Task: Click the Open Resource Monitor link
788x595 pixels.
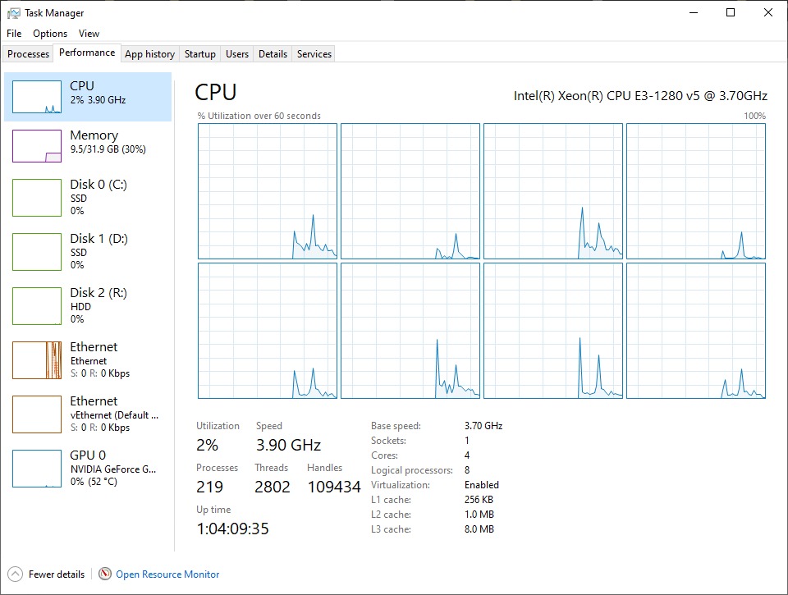Action: point(167,574)
